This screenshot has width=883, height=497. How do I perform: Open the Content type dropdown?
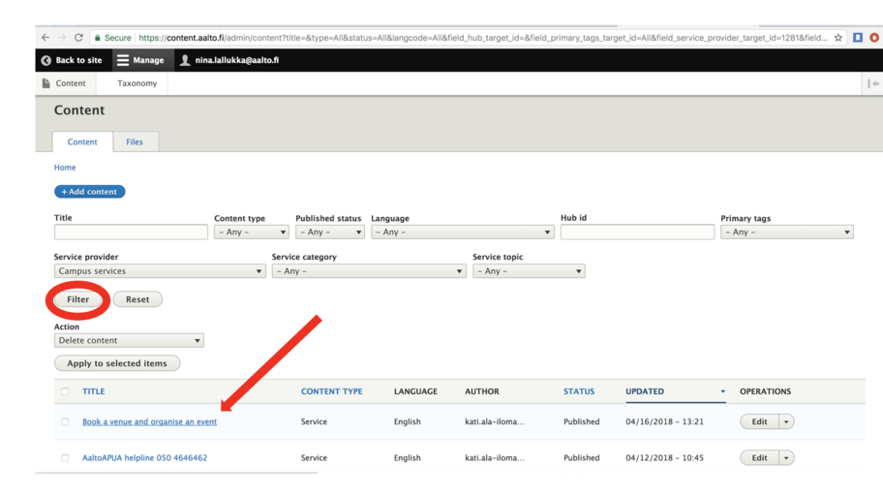point(251,233)
